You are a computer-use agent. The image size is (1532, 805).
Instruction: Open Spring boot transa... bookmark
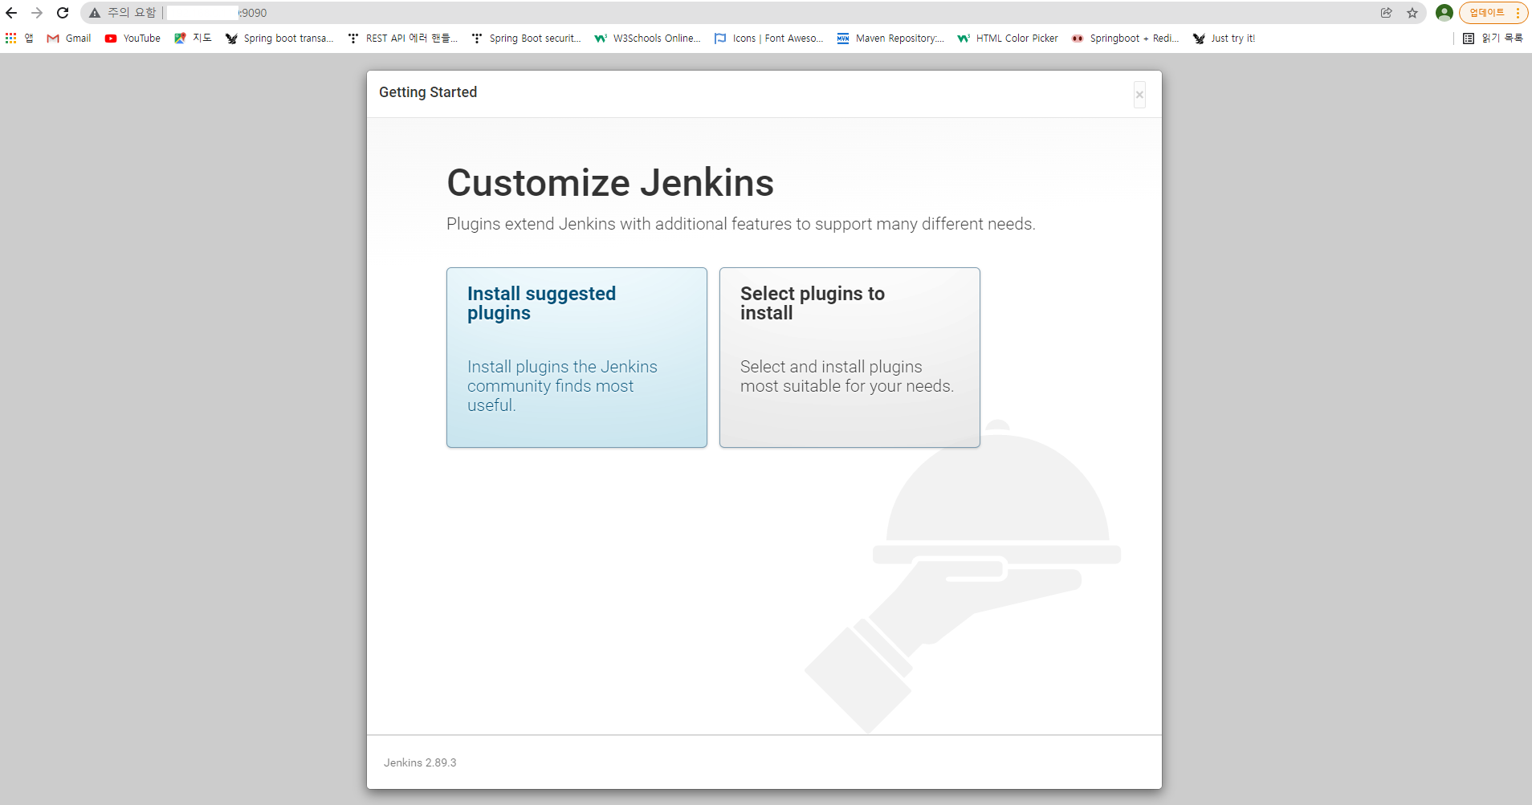[x=279, y=38]
